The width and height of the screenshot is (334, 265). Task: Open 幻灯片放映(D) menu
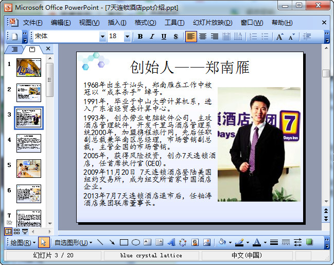pyautogui.click(x=213, y=22)
